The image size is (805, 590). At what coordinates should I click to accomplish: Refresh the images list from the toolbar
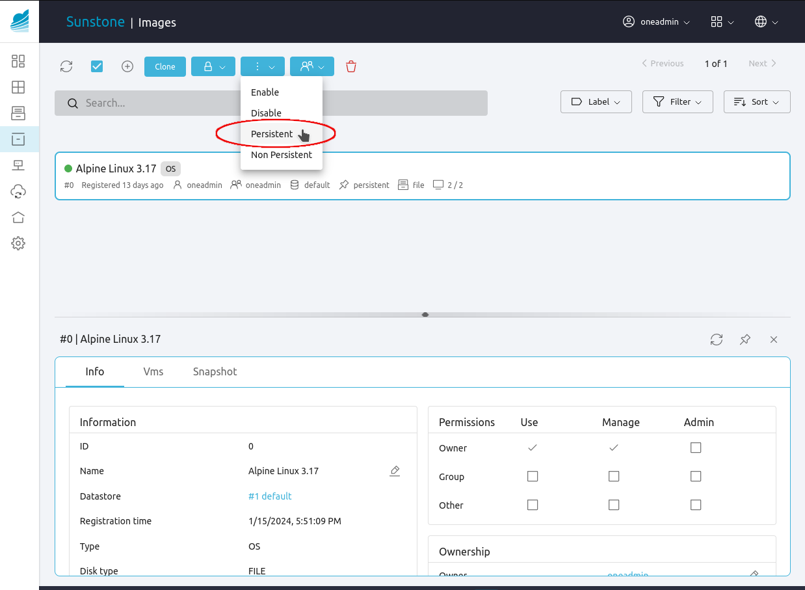point(66,66)
